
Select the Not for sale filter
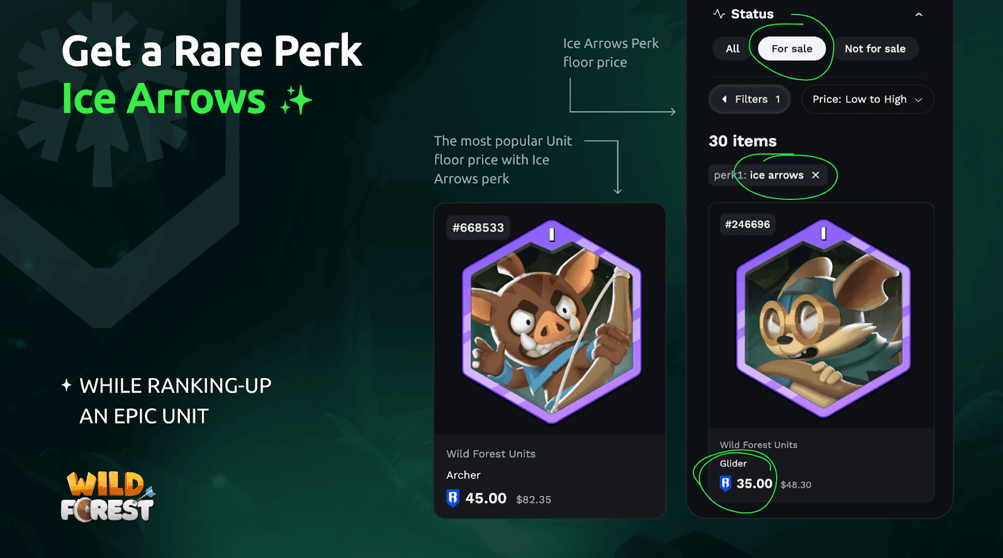coord(875,49)
